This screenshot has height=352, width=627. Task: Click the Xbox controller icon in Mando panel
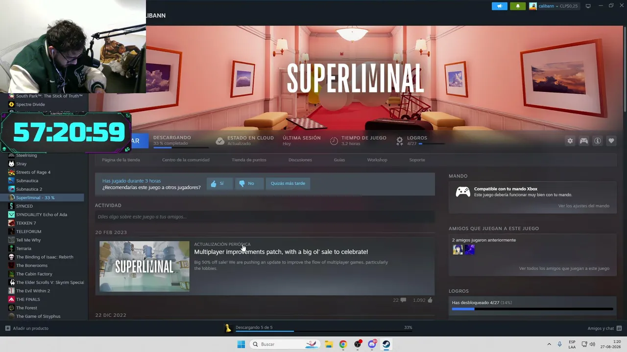463,192
